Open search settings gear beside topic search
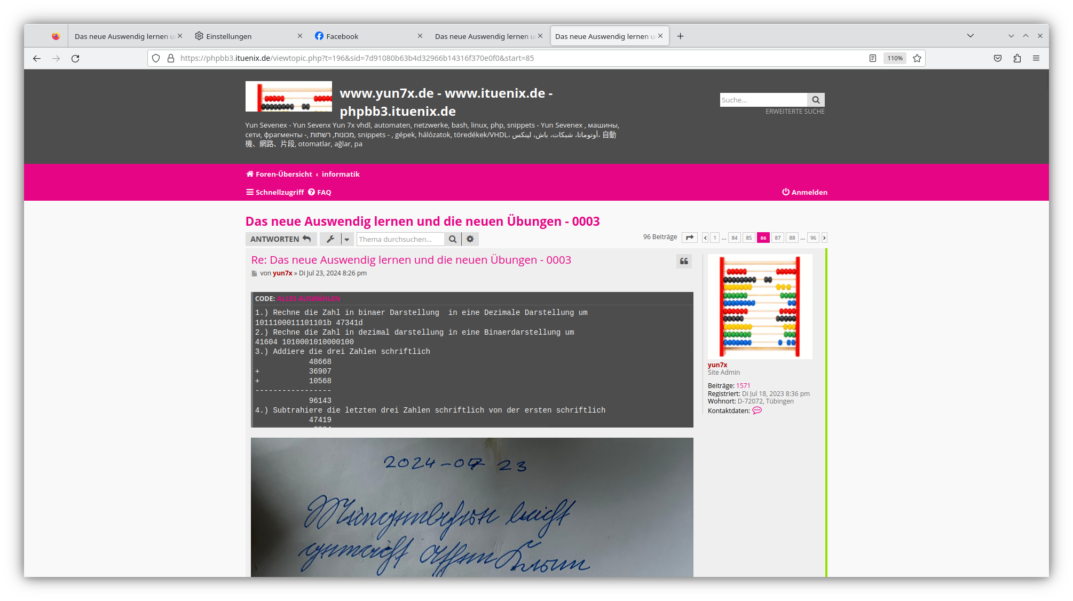 pyautogui.click(x=470, y=239)
